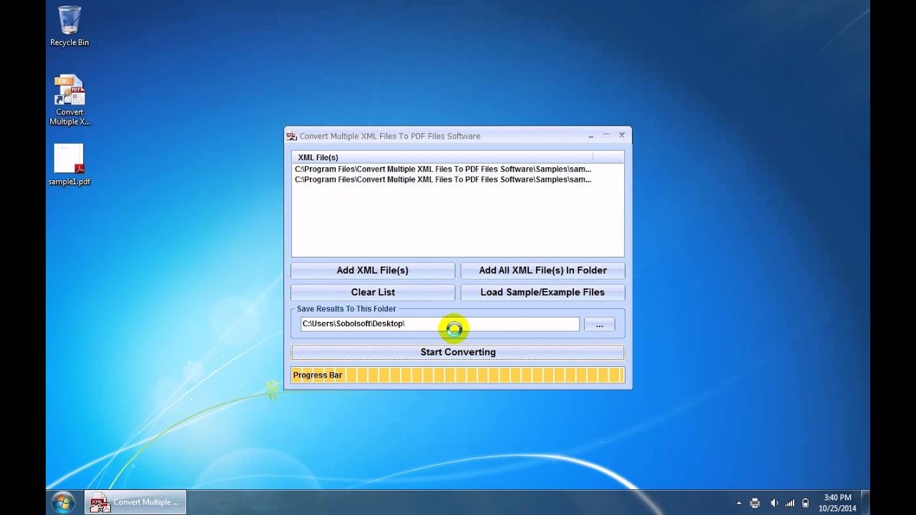Viewport: 916px width, 515px height.
Task: Click the yellow Progress Bar
Action: [458, 375]
